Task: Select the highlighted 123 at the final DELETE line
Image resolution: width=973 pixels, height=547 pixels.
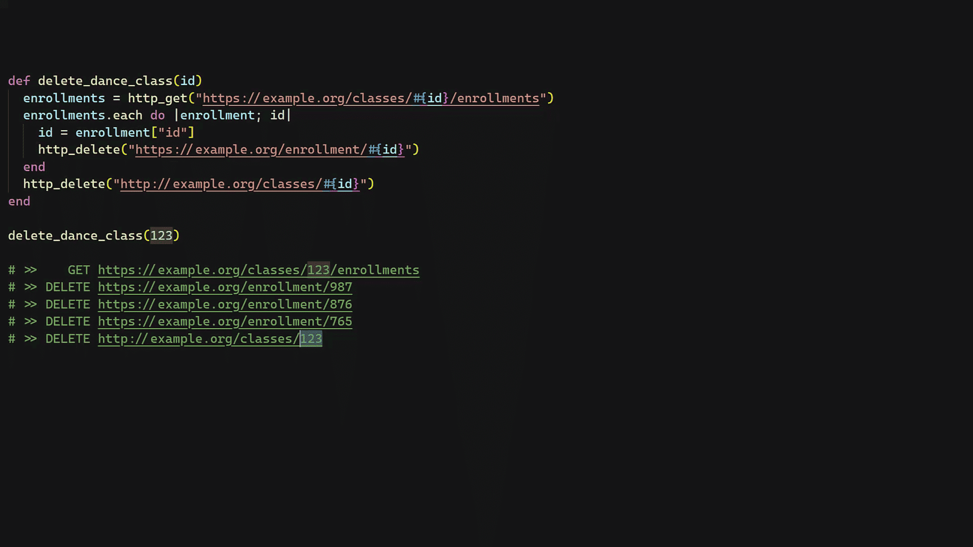Action: click(310, 339)
